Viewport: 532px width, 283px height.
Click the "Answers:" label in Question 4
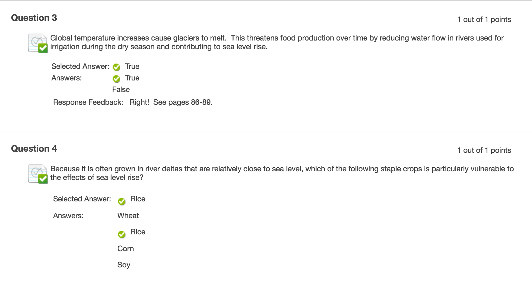(68, 216)
